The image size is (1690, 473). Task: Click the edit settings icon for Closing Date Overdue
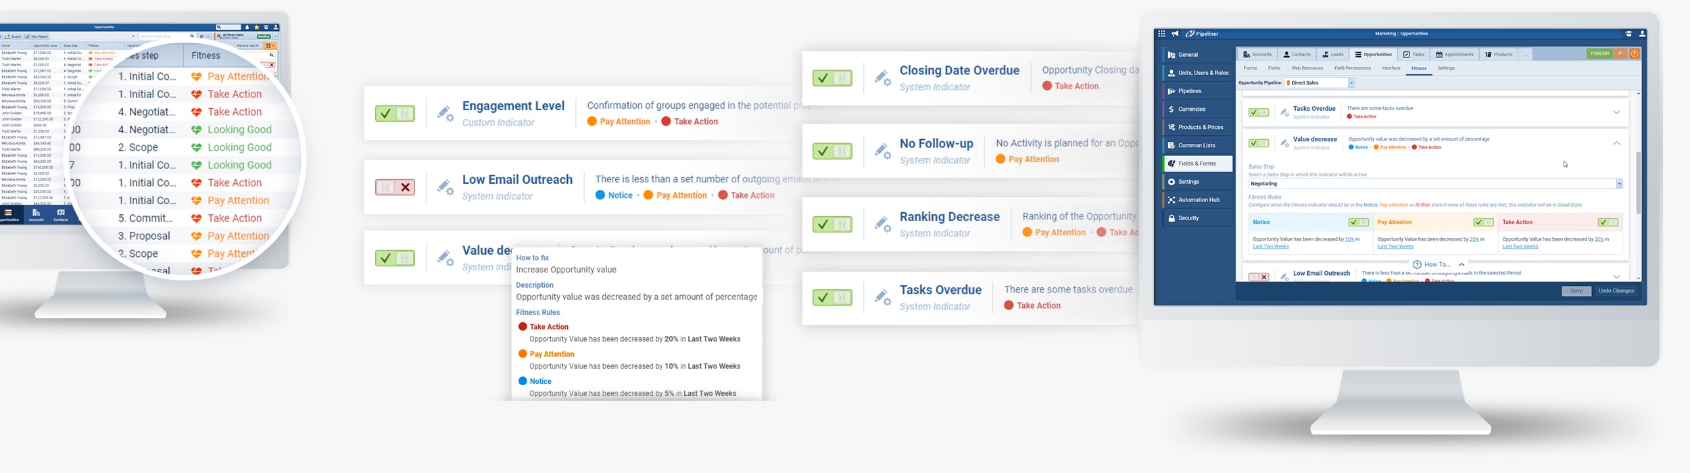882,78
